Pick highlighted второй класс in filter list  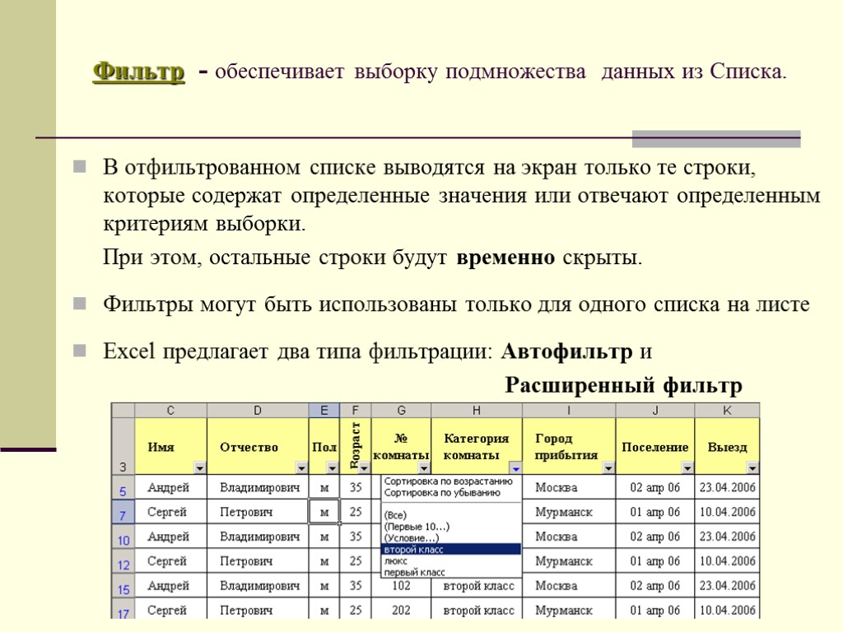pos(451,549)
